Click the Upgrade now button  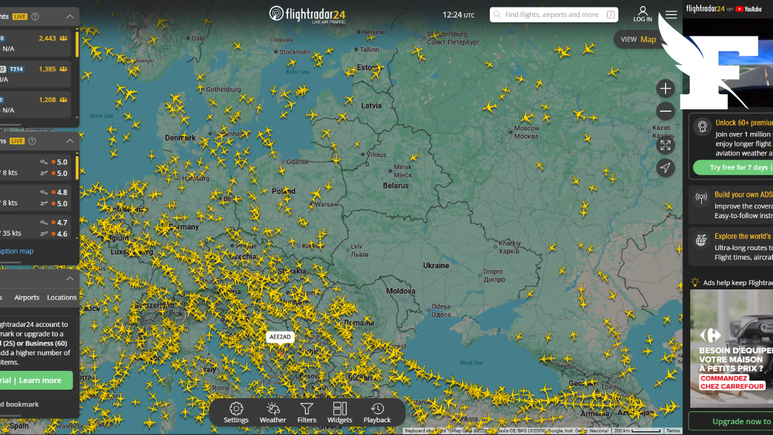[731, 421]
